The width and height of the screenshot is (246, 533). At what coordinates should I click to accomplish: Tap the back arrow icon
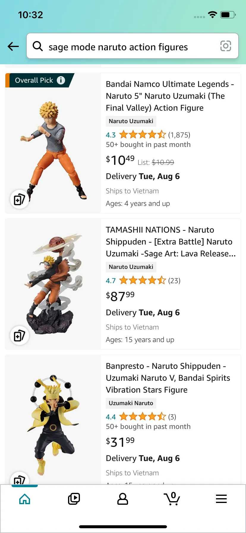pos(13,46)
